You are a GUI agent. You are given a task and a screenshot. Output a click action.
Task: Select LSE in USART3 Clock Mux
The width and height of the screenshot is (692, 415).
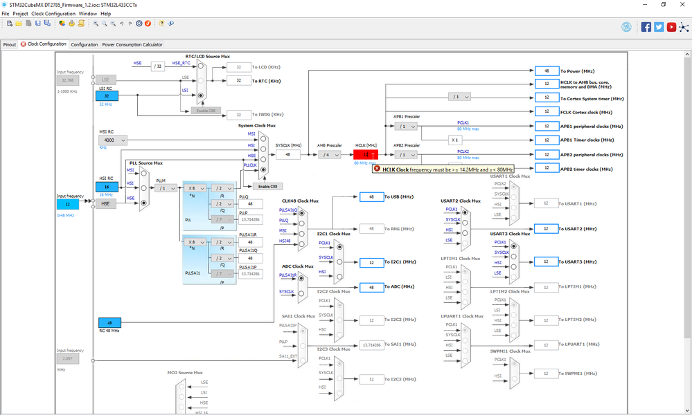coord(514,277)
